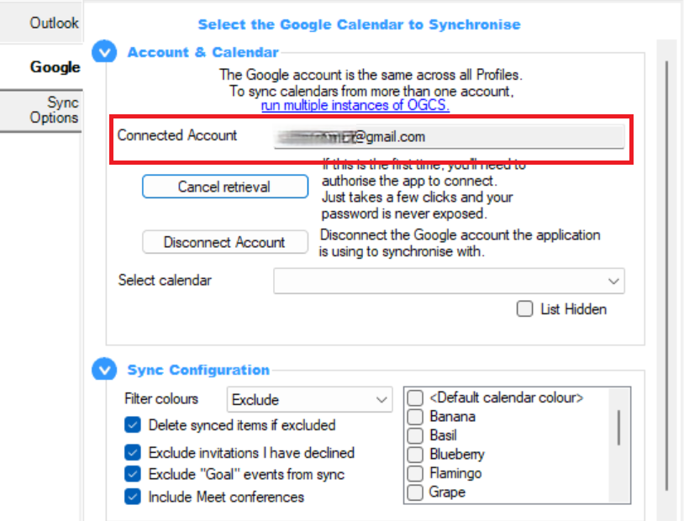Uncheck Delete synced items if excluded
This screenshot has height=521, width=684.
tap(133, 425)
